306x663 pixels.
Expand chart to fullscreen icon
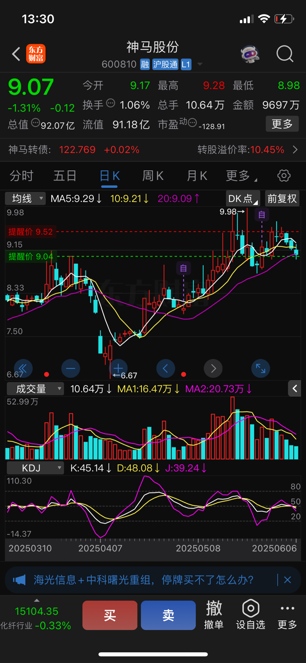[261, 368]
